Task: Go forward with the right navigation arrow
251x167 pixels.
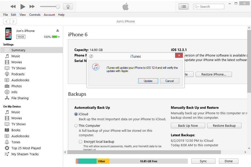Action: pyautogui.click(x=13, y=21)
